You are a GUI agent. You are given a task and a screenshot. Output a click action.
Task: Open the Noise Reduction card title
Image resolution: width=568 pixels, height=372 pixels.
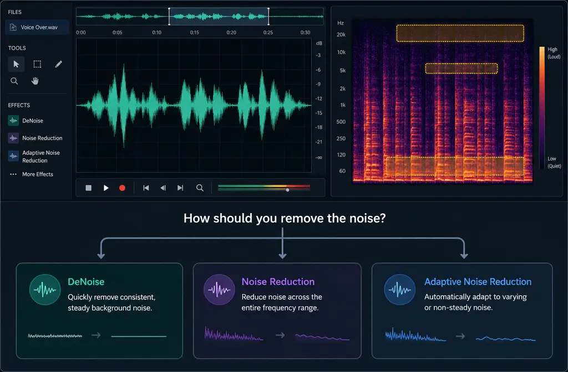coord(278,282)
